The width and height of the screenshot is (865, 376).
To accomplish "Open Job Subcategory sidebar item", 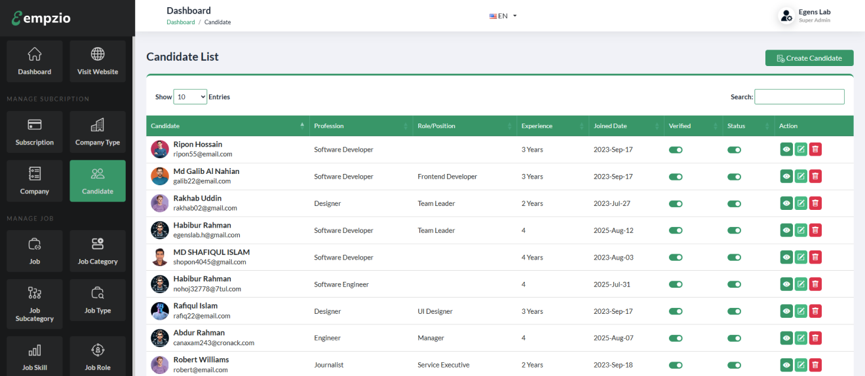I will click(35, 304).
